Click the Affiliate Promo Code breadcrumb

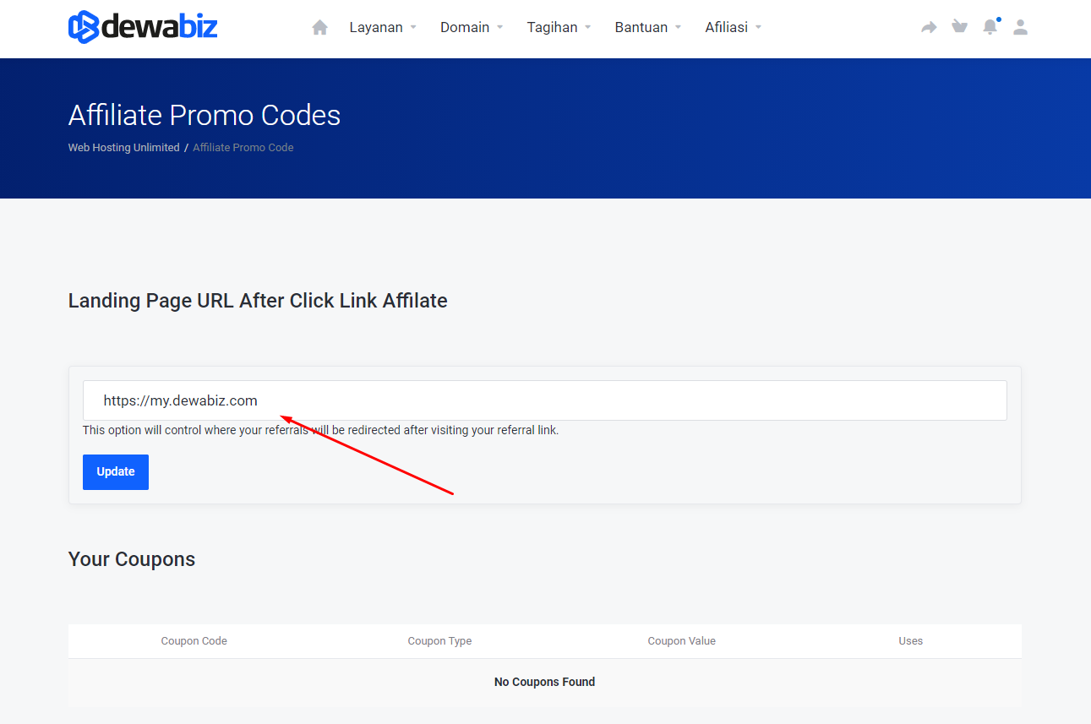243,148
